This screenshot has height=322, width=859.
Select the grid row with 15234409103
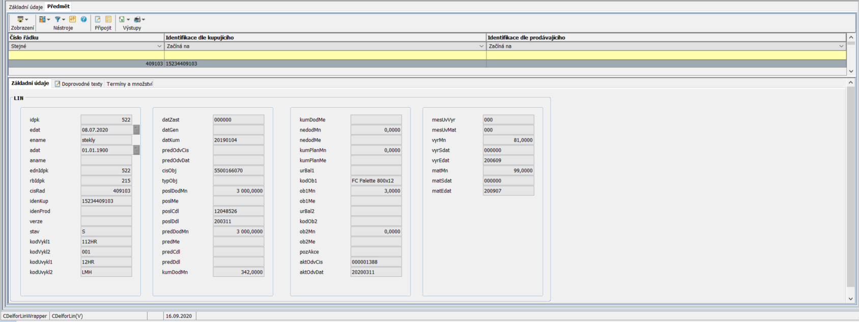326,64
